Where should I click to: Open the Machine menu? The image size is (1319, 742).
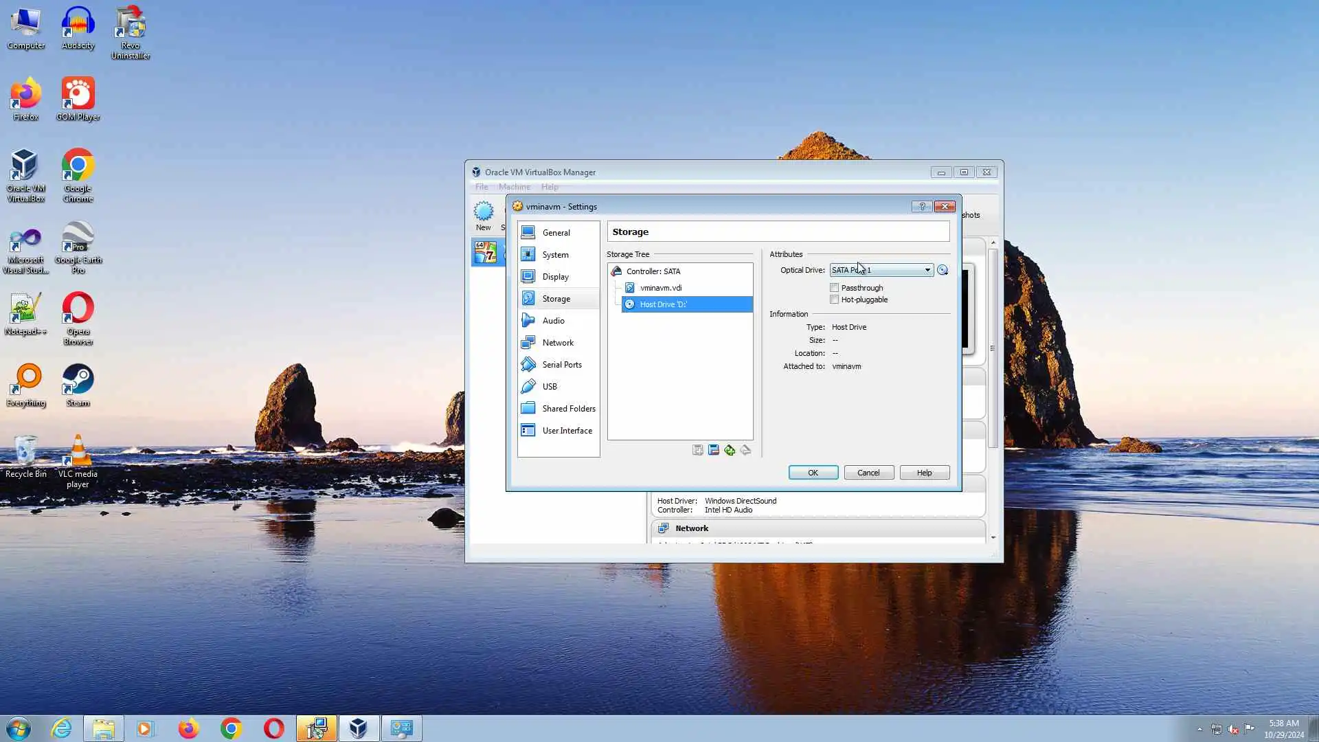click(514, 187)
